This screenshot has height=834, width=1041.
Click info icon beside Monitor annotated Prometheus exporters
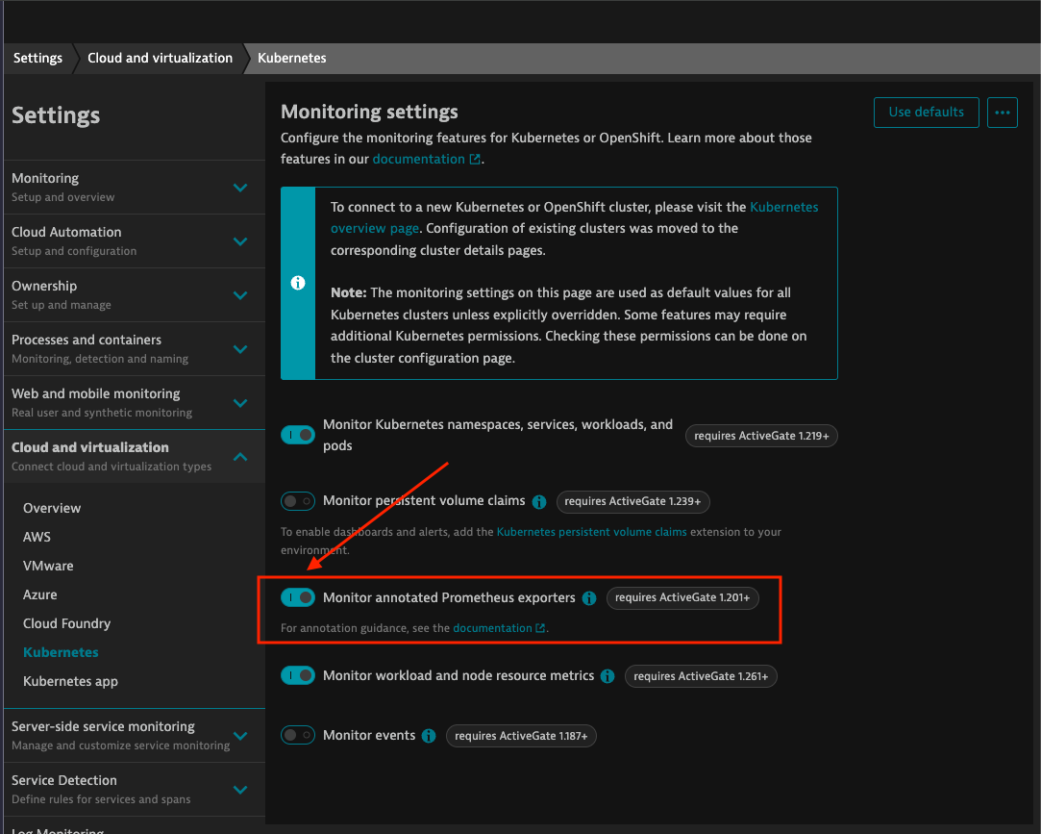[x=589, y=598]
